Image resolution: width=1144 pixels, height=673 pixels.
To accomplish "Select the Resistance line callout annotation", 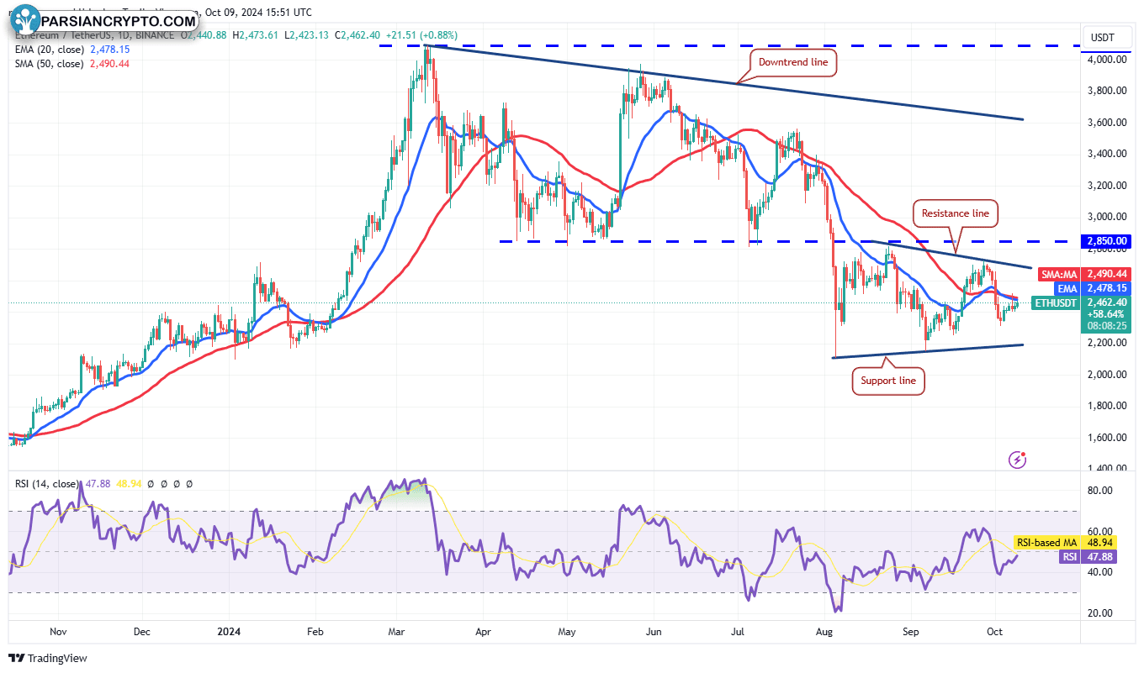I will 956,213.
